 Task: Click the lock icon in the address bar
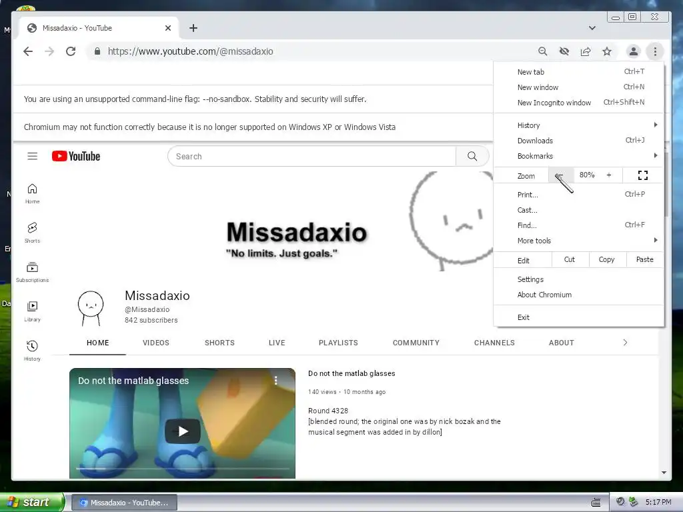point(97,51)
